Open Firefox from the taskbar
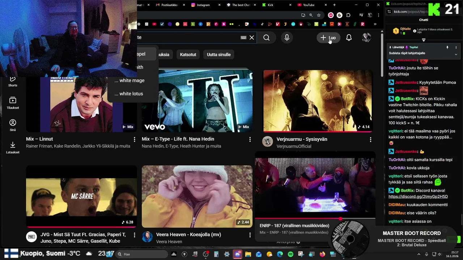The height and width of the screenshot is (260, 463). point(322,254)
